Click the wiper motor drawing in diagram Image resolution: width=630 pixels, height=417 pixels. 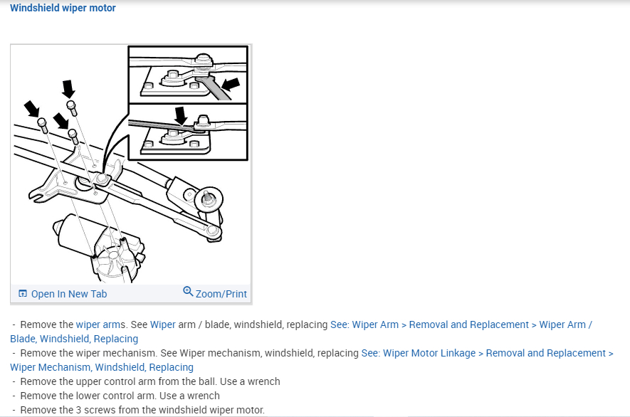point(98,247)
